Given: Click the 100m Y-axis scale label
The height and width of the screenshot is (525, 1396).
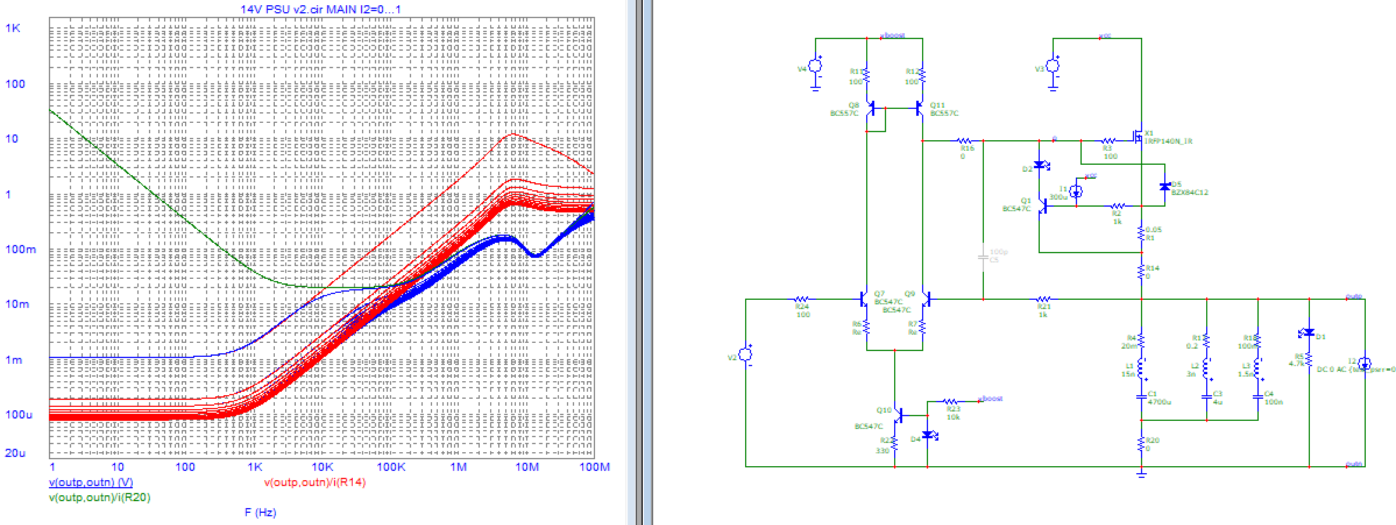Looking at the screenshot, I should tap(20, 249).
